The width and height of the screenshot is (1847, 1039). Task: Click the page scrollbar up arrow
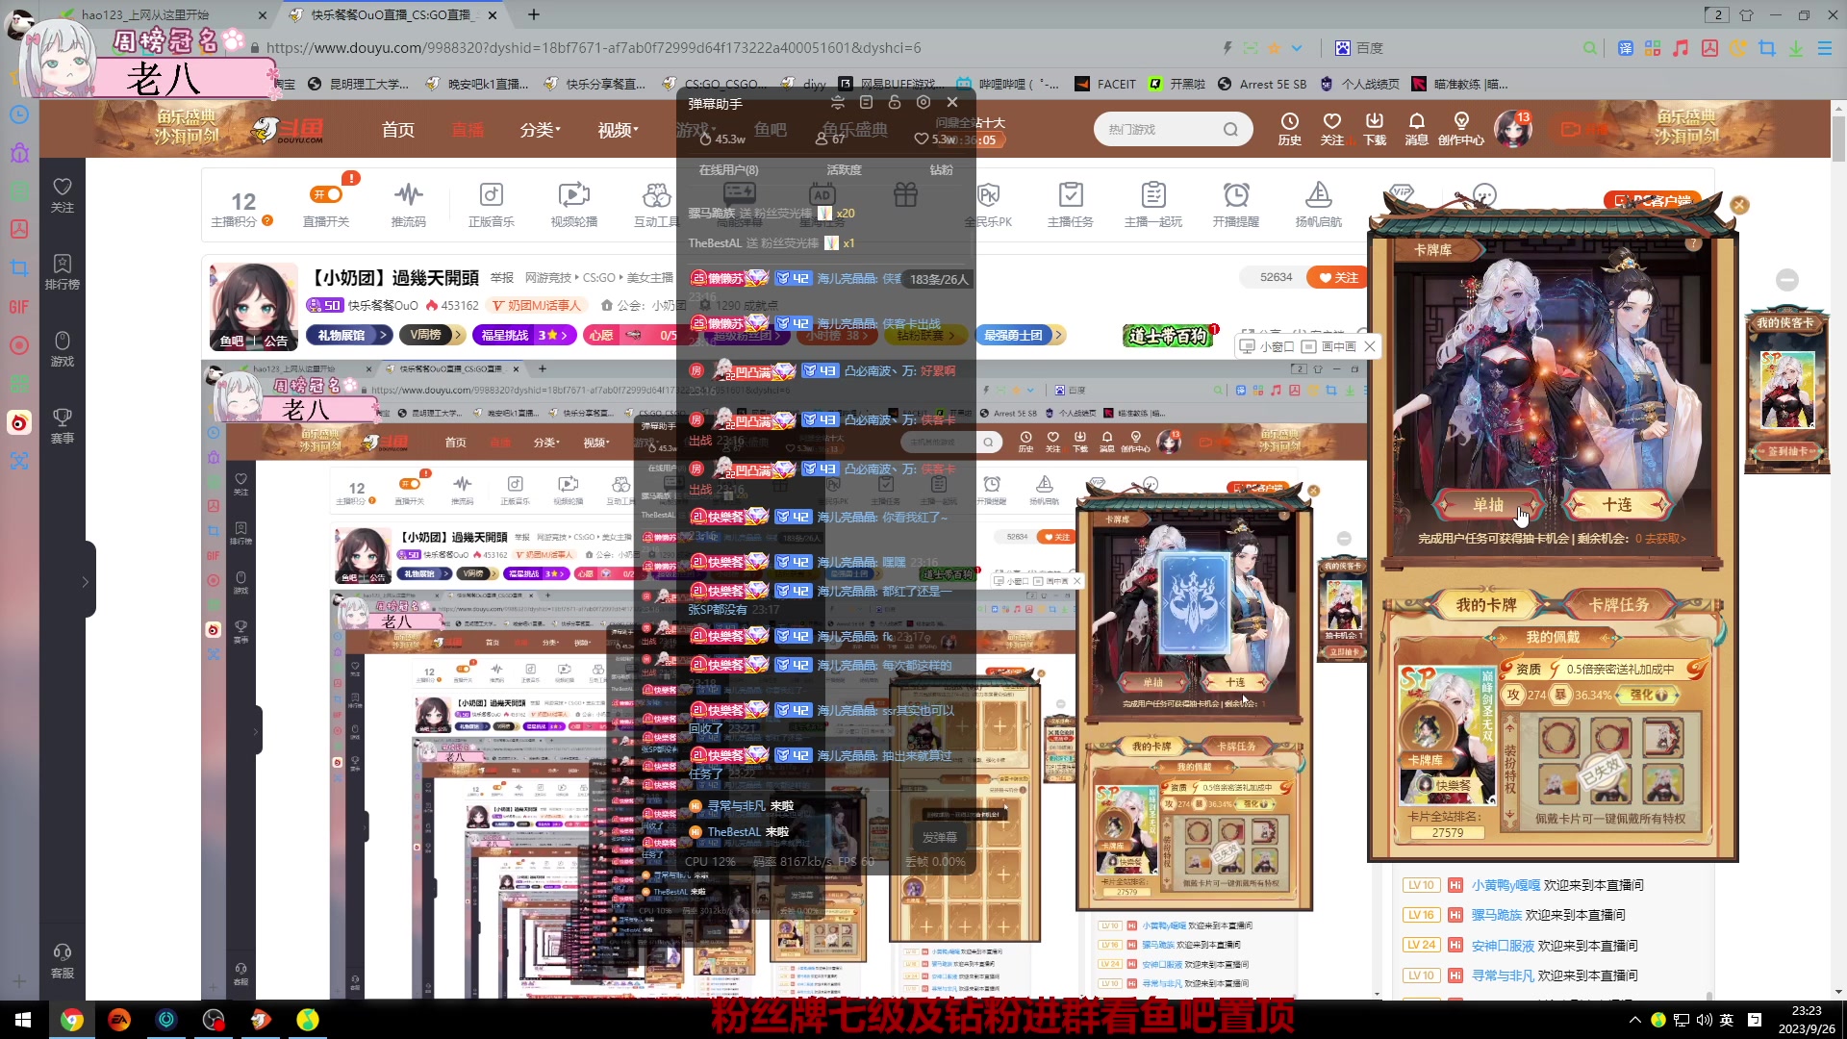tap(1838, 109)
